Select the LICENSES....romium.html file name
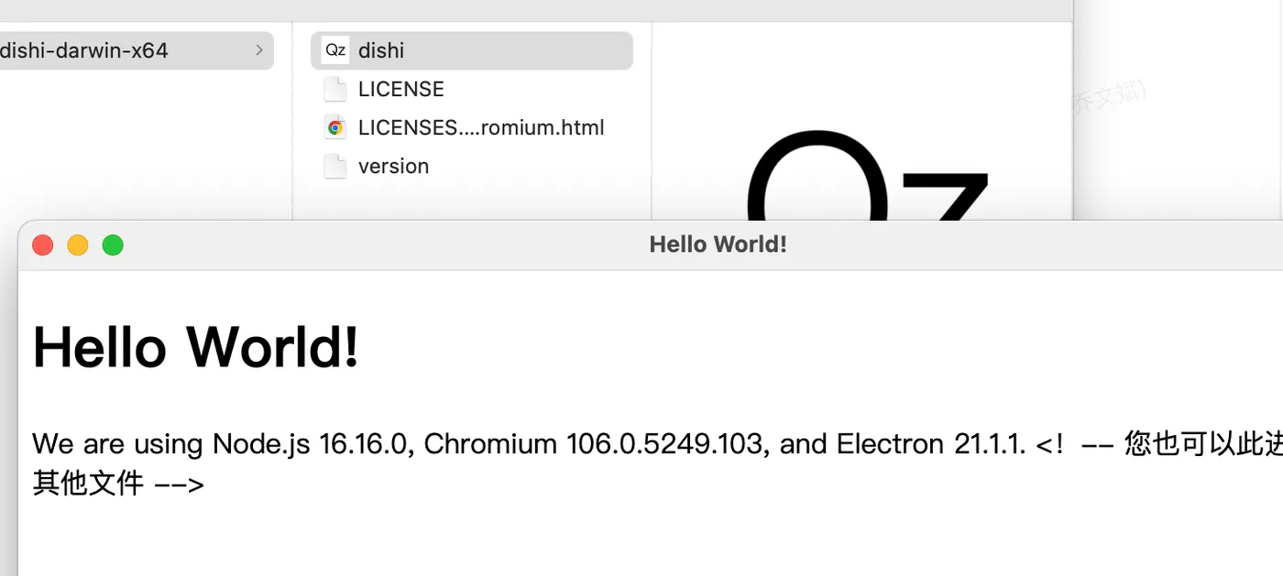The height and width of the screenshot is (576, 1283). (x=481, y=127)
